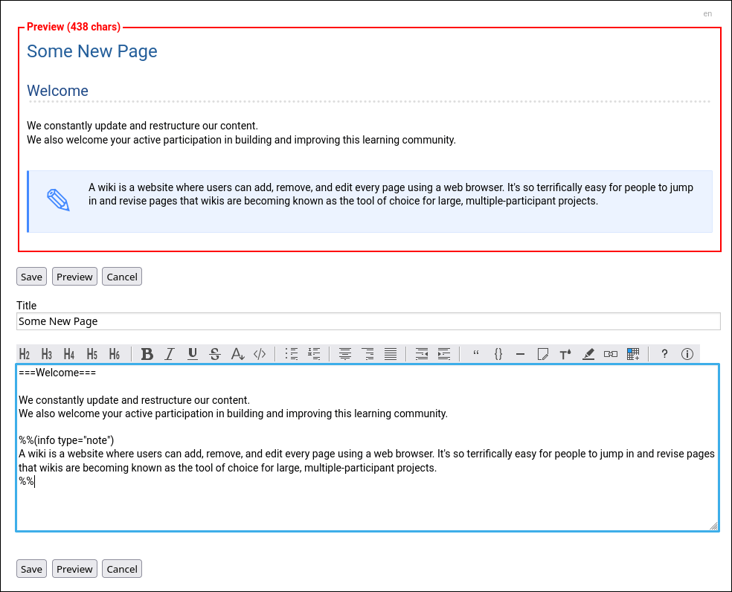This screenshot has height=592, width=732.
Task: Click inside the Title field
Action: tap(367, 321)
